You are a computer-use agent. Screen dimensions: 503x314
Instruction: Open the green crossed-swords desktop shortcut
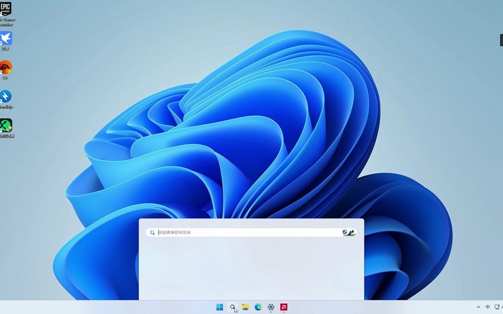6,125
